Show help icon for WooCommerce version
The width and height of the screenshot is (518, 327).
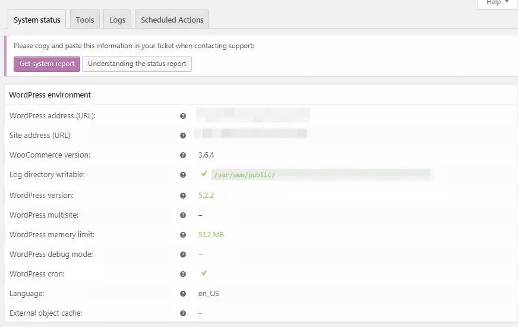183,155
